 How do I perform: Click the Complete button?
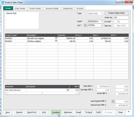click(56, 112)
